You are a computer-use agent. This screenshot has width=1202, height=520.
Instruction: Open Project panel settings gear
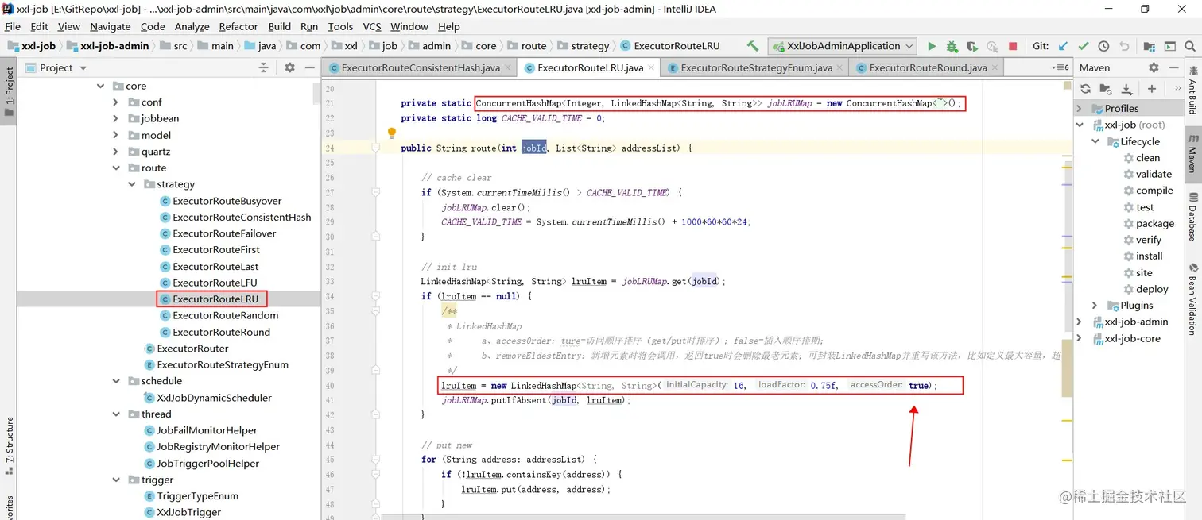coord(289,67)
